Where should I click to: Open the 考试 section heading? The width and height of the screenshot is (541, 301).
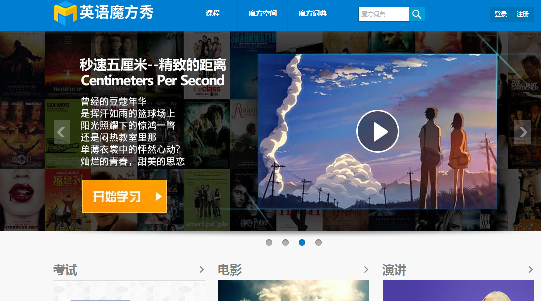click(65, 270)
